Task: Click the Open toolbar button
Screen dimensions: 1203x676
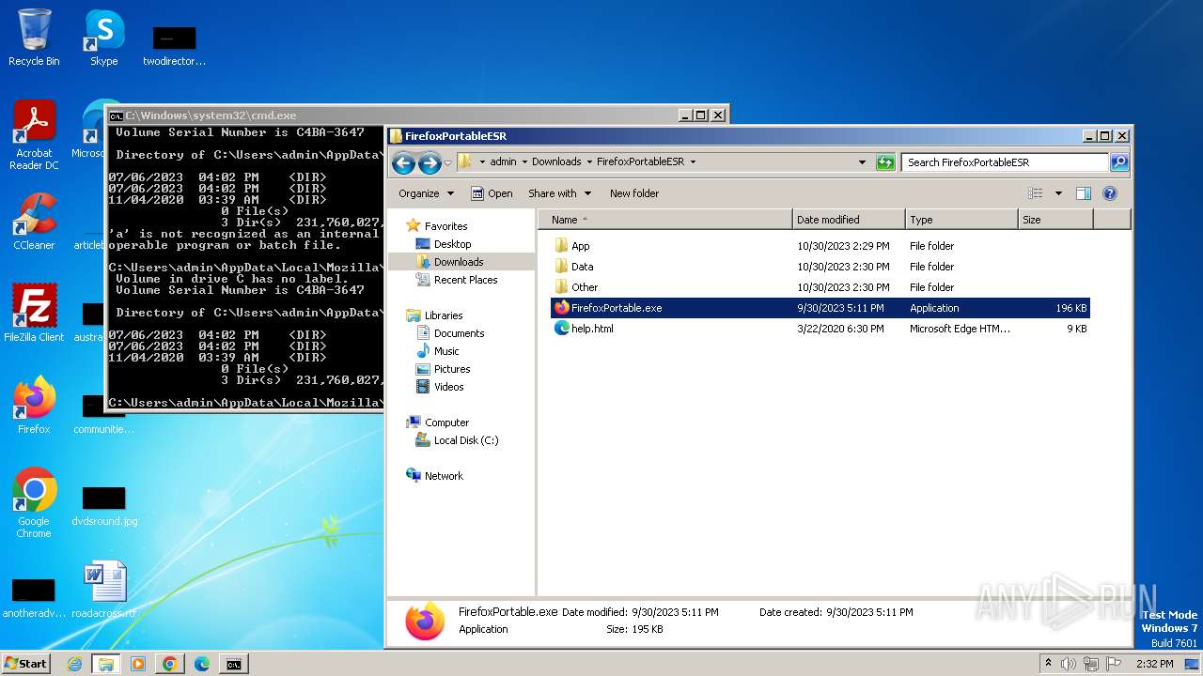Action: coord(492,193)
